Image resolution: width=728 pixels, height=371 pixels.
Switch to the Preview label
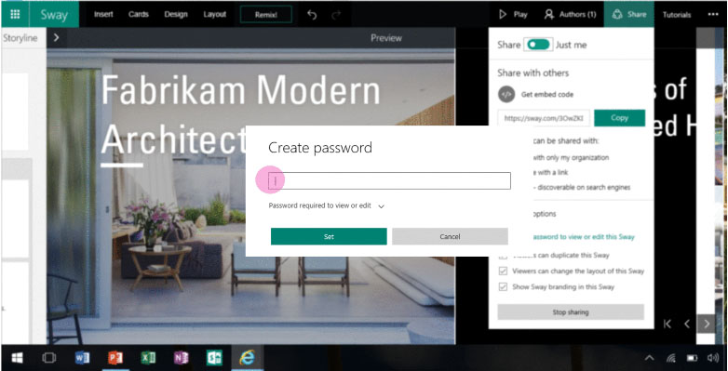pyautogui.click(x=386, y=38)
